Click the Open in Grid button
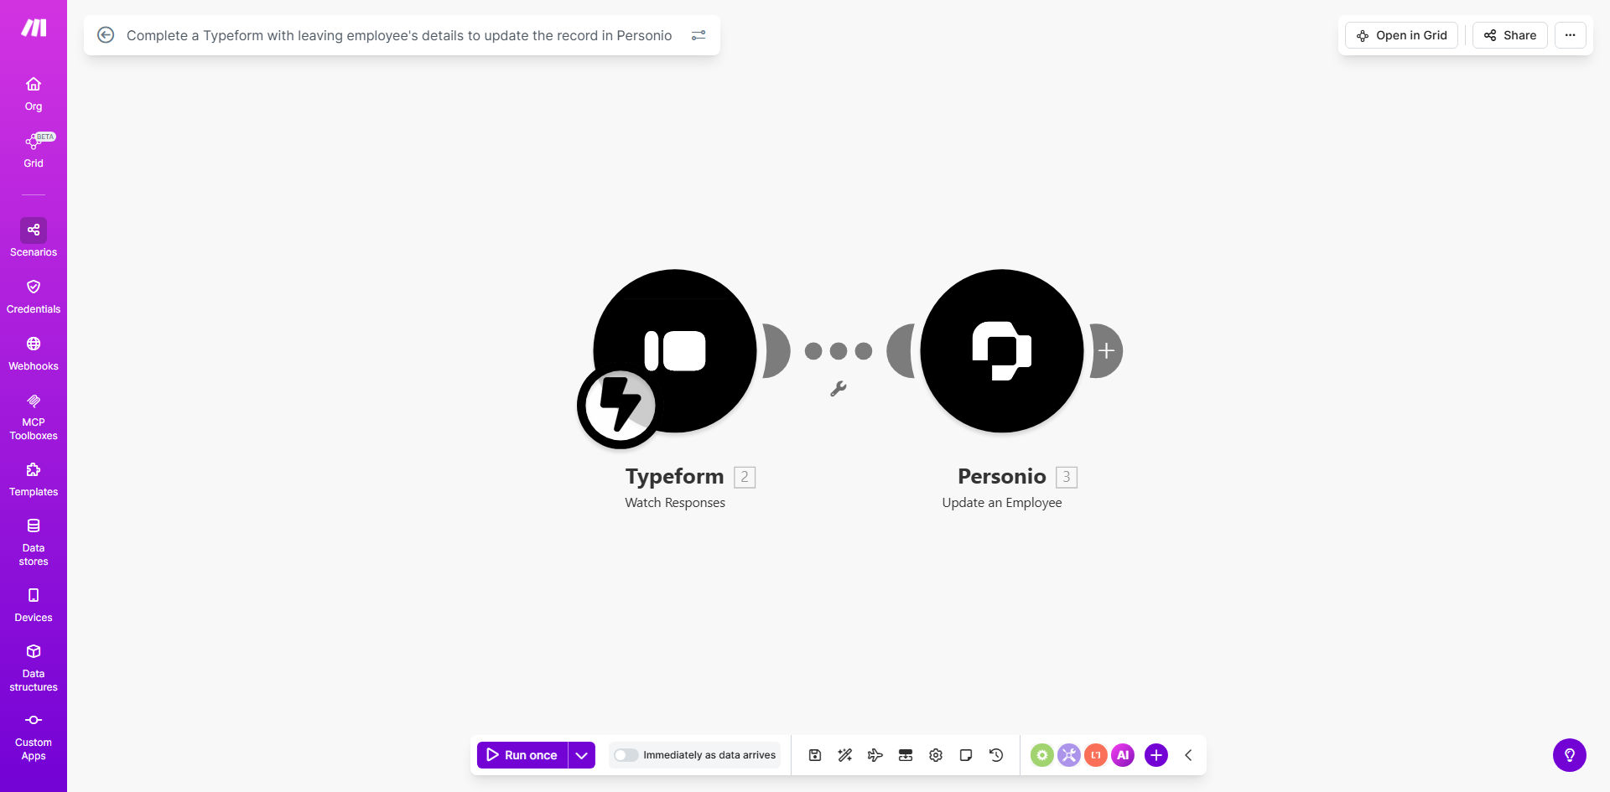This screenshot has width=1610, height=792. 1401,35
